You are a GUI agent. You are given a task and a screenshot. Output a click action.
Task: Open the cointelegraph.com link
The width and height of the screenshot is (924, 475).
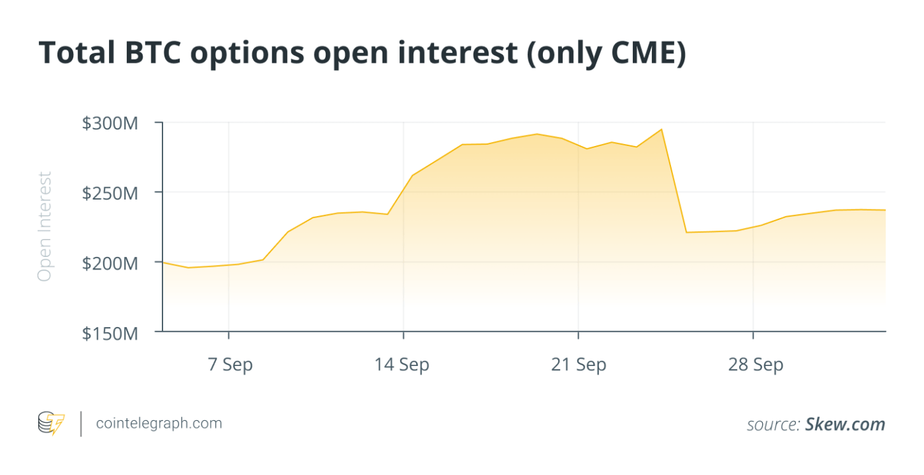(159, 423)
